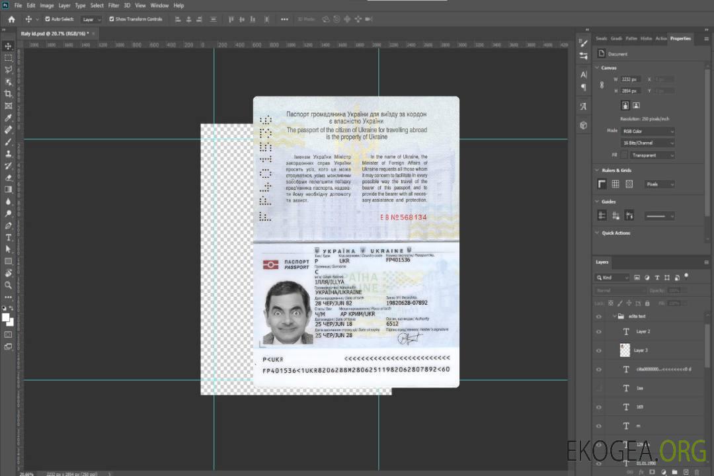The image size is (714, 476).
Task: Toggle visibility of the '169' text layer
Action: click(x=599, y=407)
